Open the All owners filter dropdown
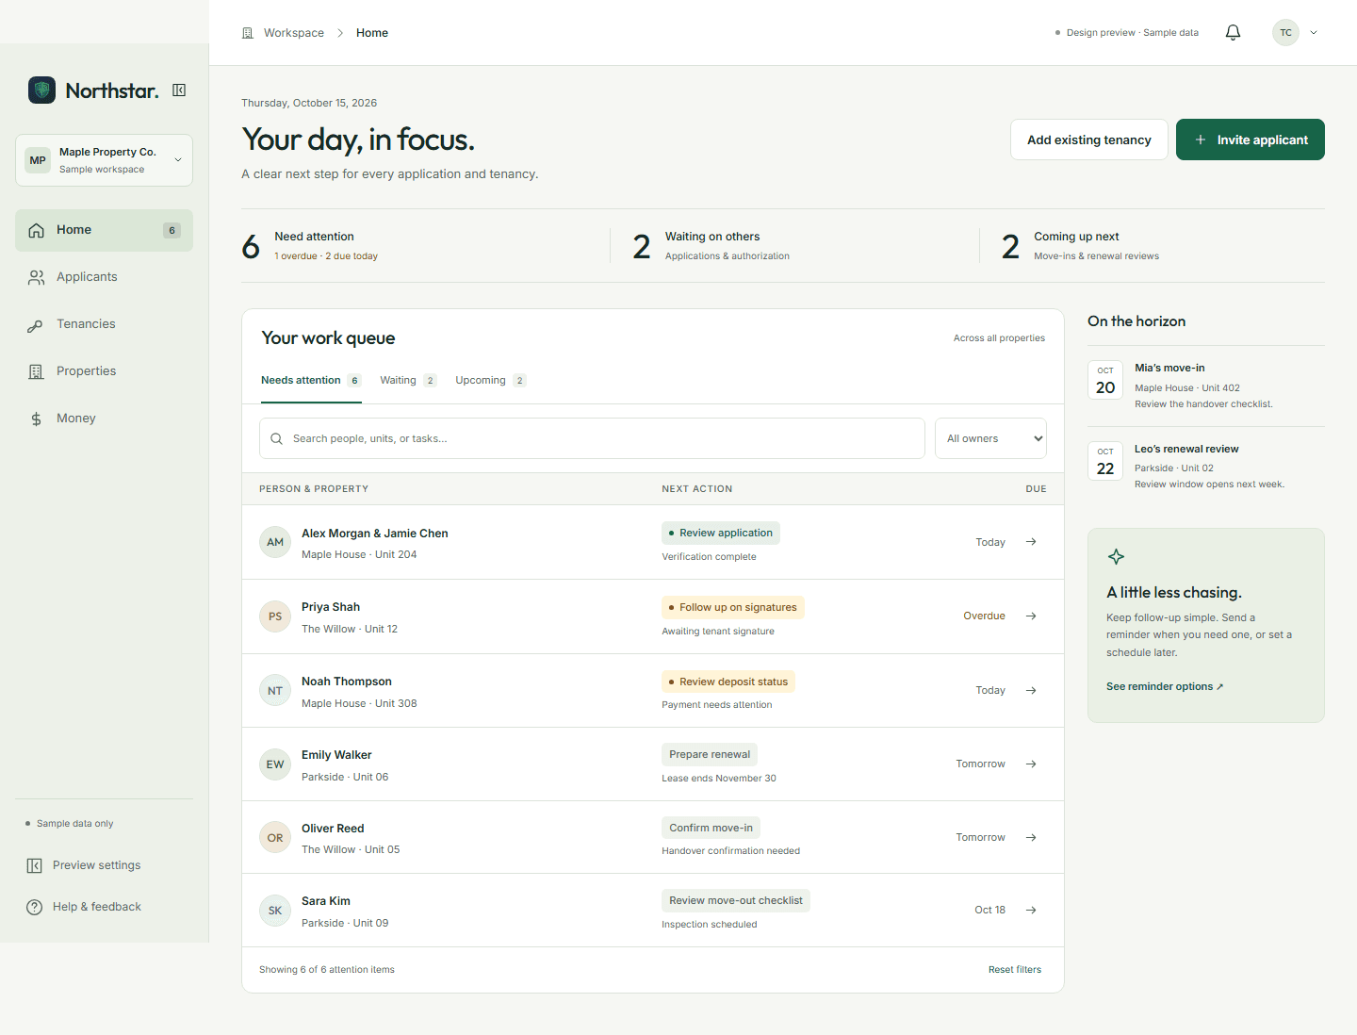 click(990, 438)
